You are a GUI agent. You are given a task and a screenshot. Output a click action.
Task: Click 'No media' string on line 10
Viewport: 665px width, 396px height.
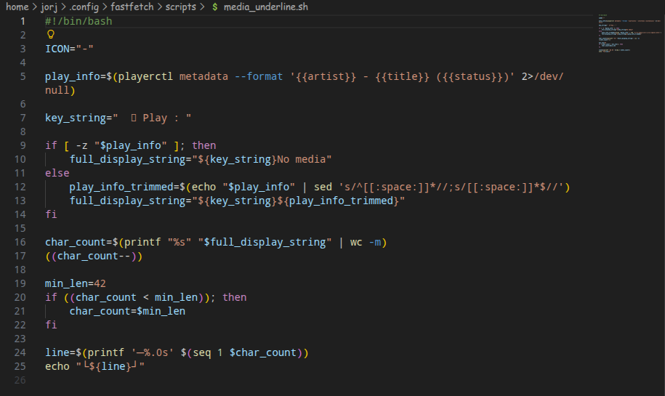point(301,159)
